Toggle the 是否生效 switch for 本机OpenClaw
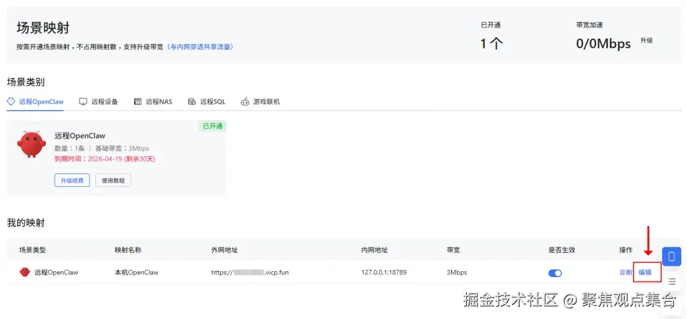The height and width of the screenshot is (319, 687). coord(555,273)
